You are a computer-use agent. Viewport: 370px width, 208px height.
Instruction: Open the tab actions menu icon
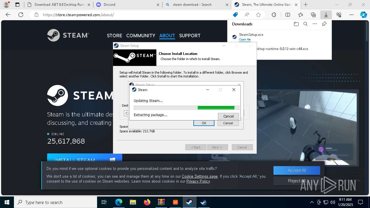coord(17,5)
